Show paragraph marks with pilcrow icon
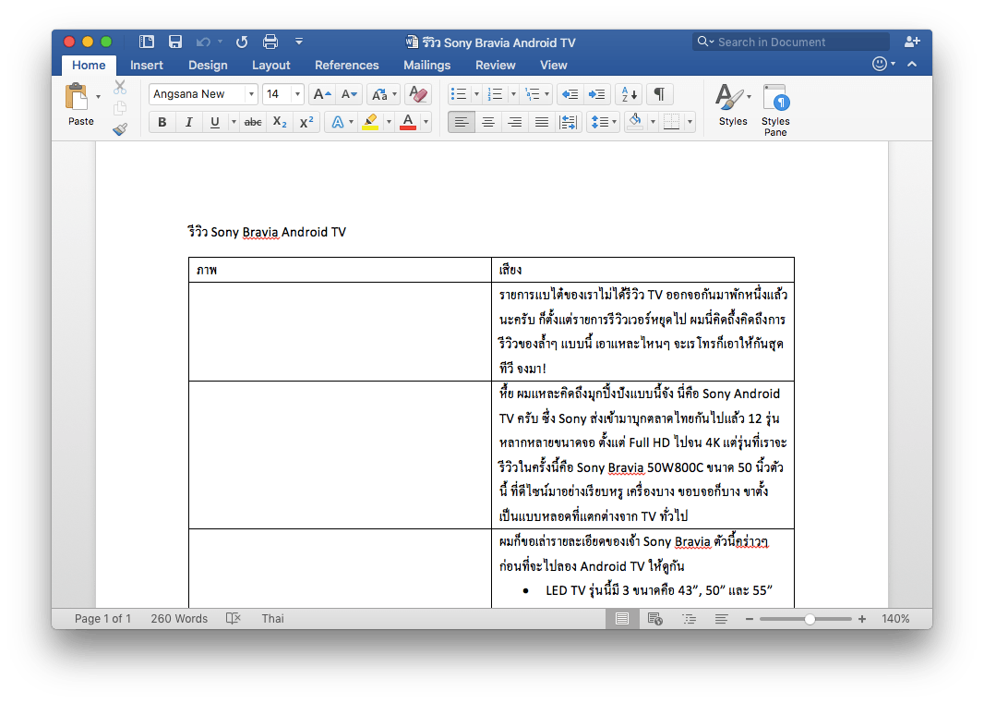The height and width of the screenshot is (703, 984). [659, 94]
